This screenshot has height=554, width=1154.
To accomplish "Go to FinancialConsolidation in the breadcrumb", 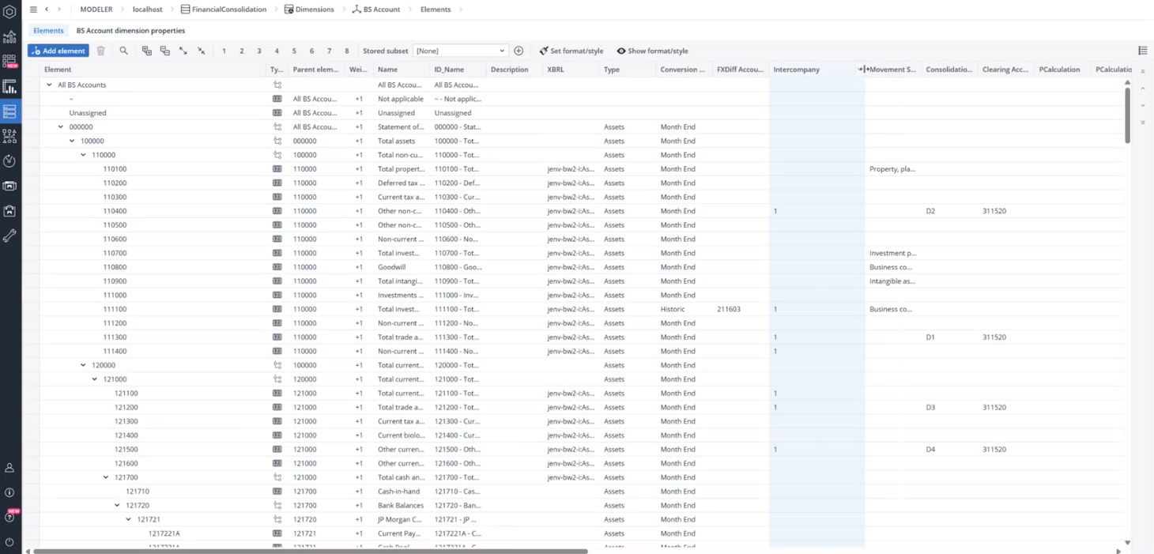I will tap(228, 9).
